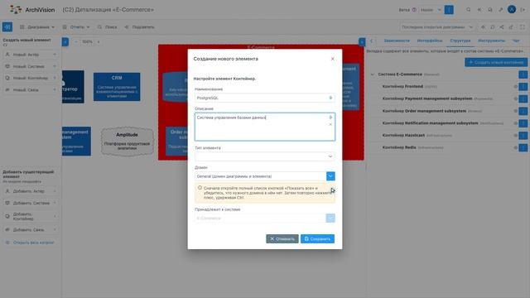Toggle visibility of Order management subsystem
Screen dimensions: 530x298
pyautogui.click(x=515, y=111)
